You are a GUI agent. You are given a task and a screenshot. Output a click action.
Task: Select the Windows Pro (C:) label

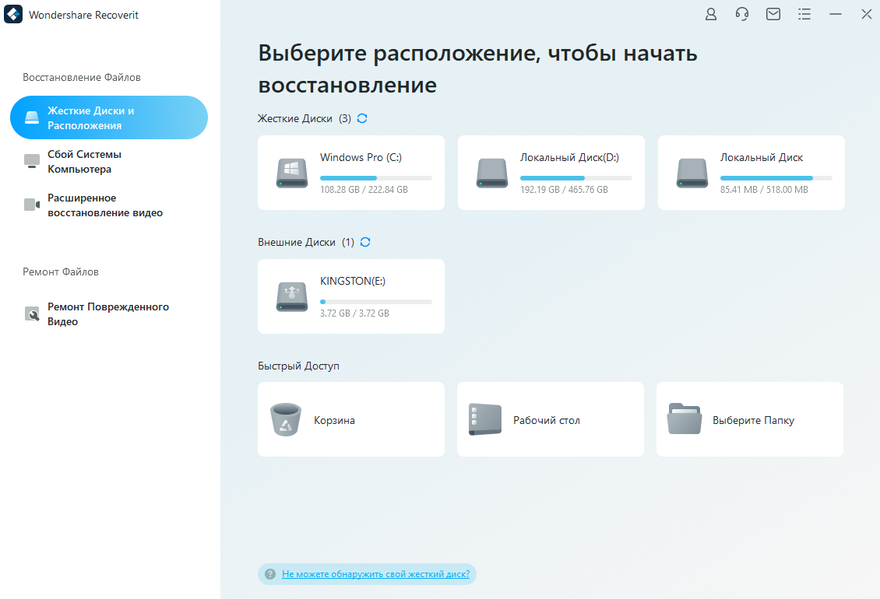(x=361, y=158)
